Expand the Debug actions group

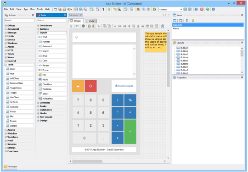[6, 25]
